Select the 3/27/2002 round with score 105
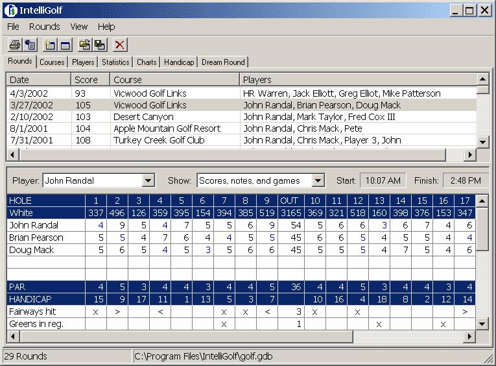Image resolution: width=496 pixels, height=366 pixels. [241, 105]
